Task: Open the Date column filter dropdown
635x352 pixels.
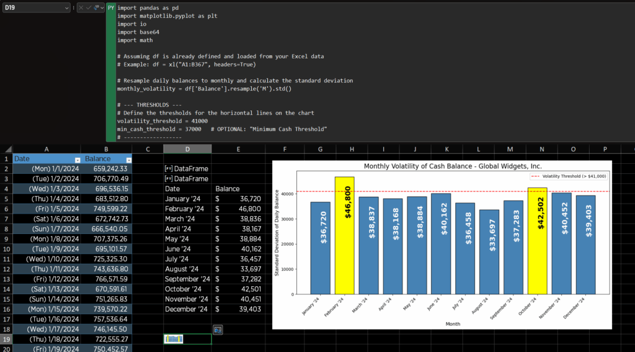Action: click(x=77, y=159)
